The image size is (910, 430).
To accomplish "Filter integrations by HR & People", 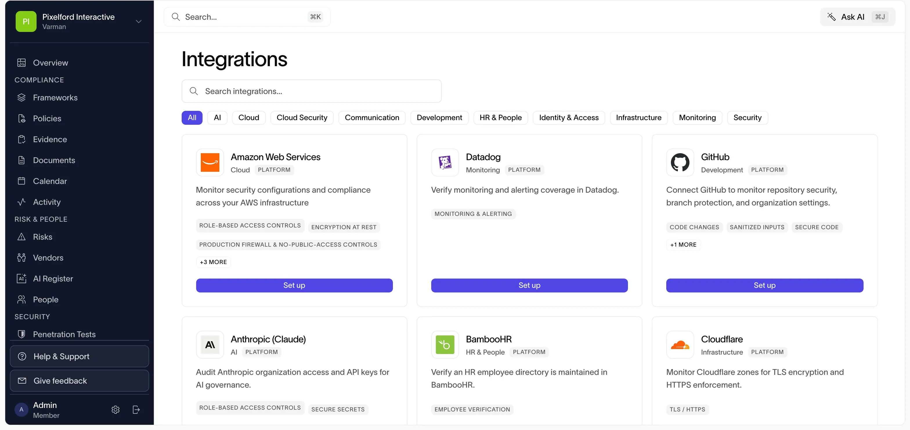I will click(x=500, y=118).
